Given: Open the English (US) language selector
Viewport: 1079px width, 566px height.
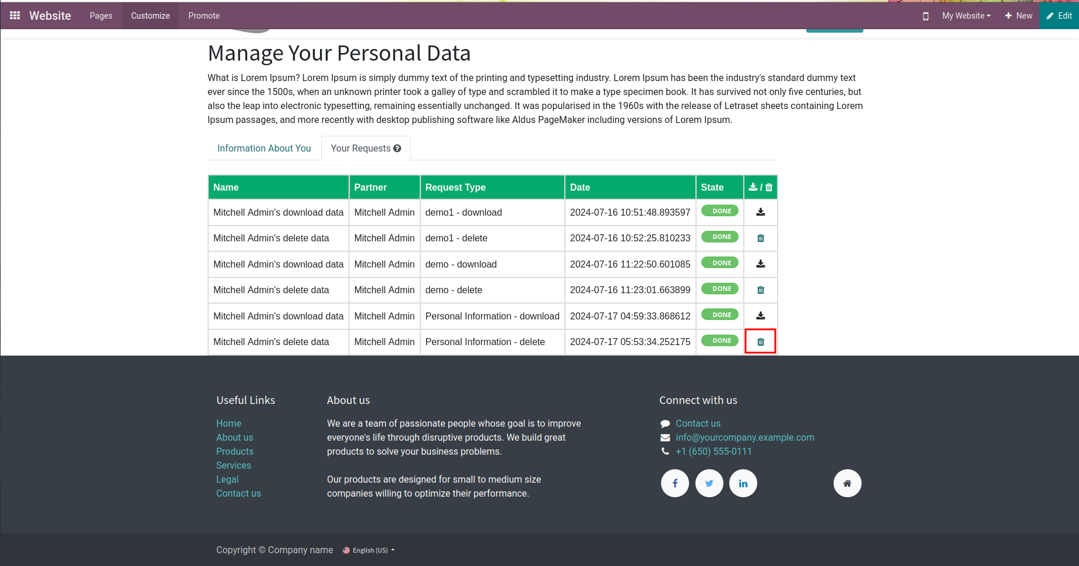Looking at the screenshot, I should 370,550.
